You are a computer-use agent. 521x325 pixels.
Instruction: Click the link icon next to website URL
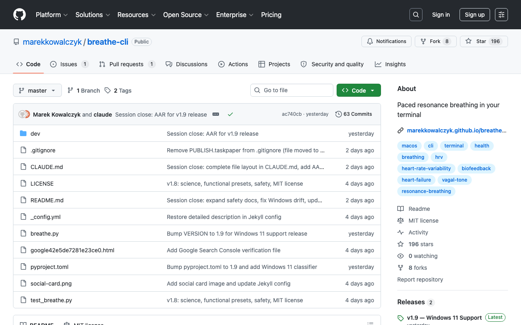pos(401,130)
